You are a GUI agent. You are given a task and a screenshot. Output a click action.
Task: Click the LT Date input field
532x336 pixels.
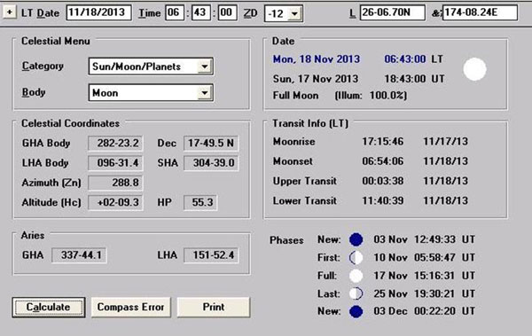pyautogui.click(x=98, y=13)
